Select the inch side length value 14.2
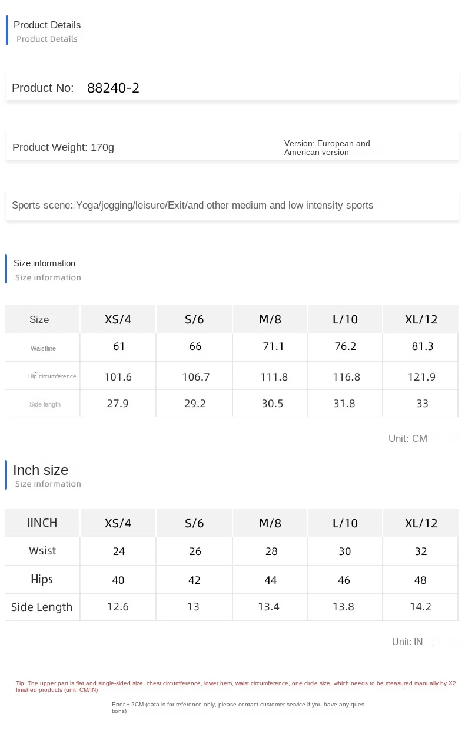Viewport: 465px width, 740px height. [420, 607]
